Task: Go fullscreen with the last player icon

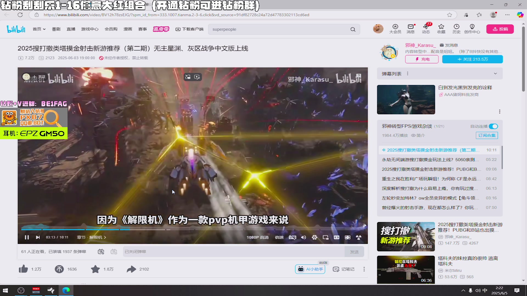Action: tap(358, 237)
